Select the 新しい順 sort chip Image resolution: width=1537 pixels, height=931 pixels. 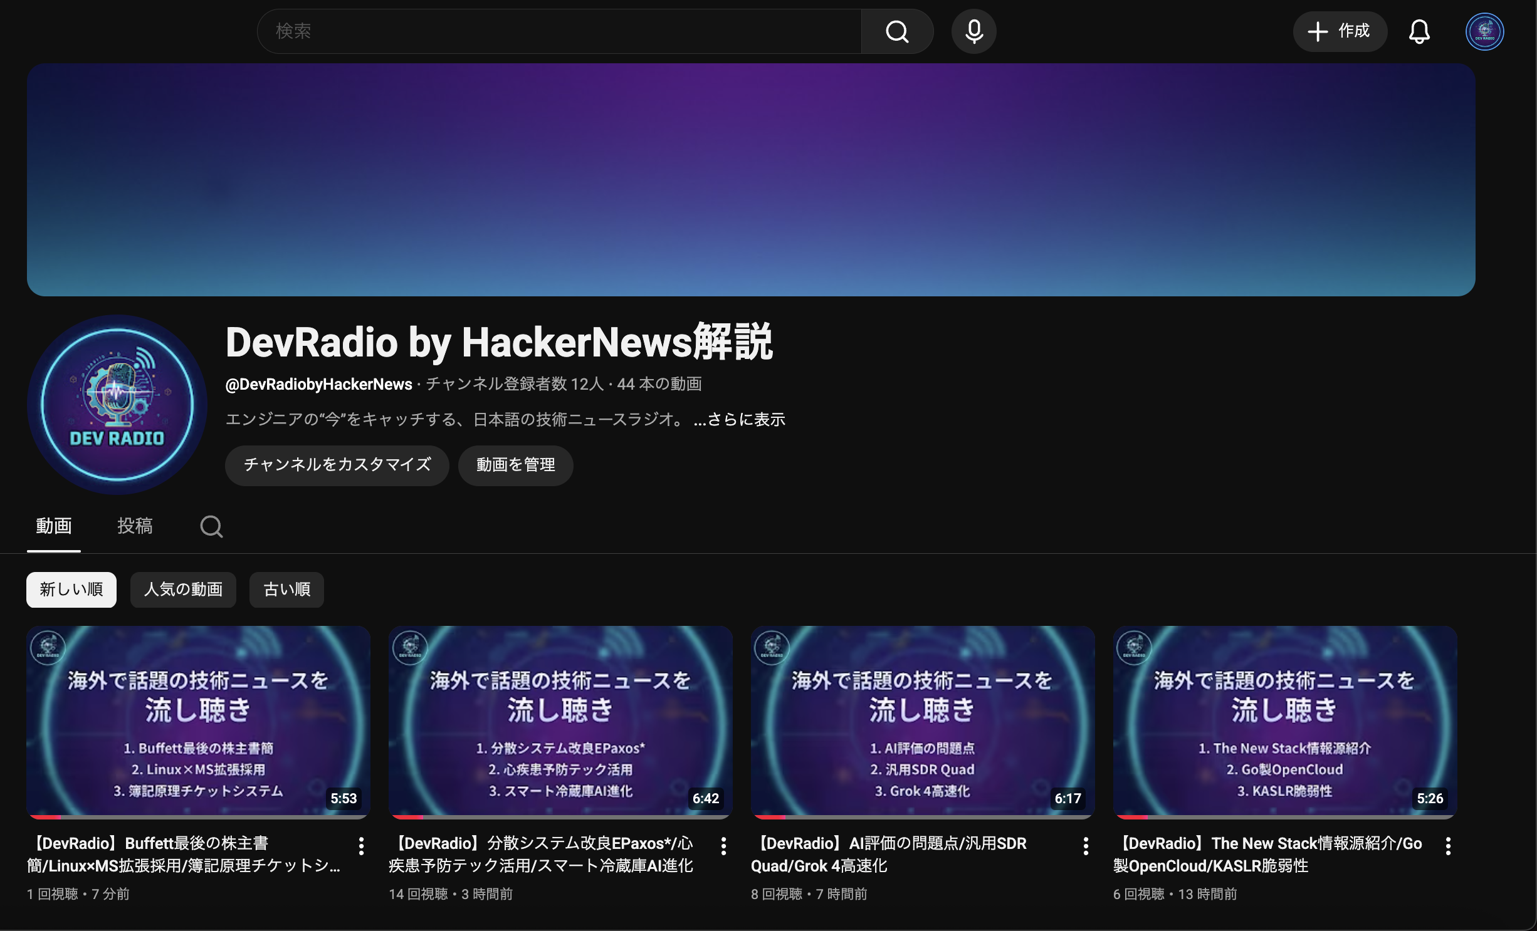click(71, 590)
